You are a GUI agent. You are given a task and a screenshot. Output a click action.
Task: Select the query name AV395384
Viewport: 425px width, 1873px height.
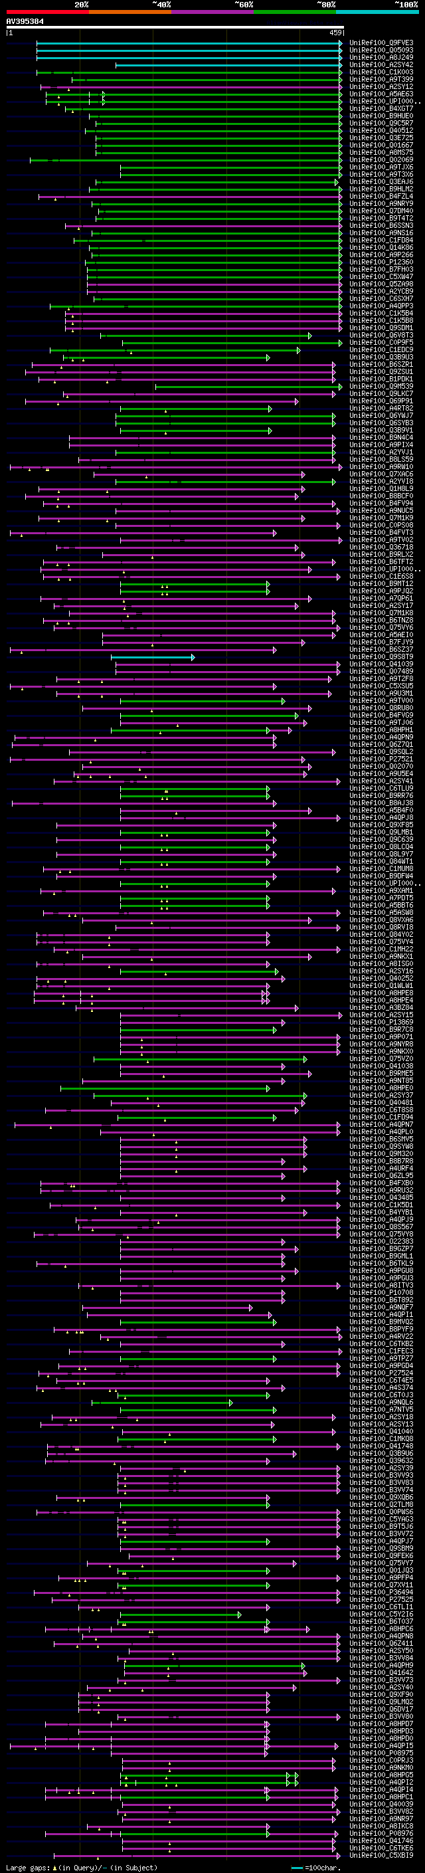[x=25, y=22]
